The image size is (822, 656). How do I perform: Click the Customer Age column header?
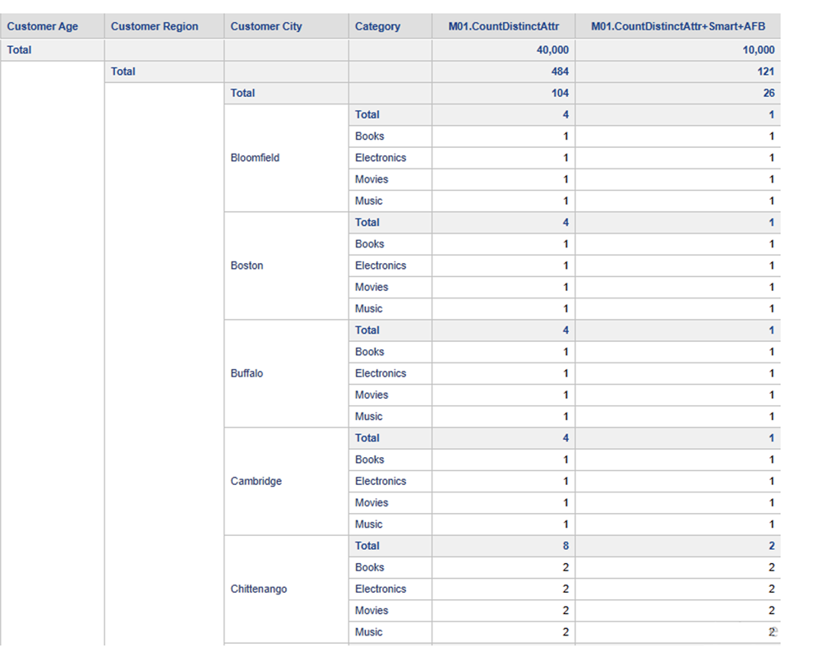(x=43, y=26)
